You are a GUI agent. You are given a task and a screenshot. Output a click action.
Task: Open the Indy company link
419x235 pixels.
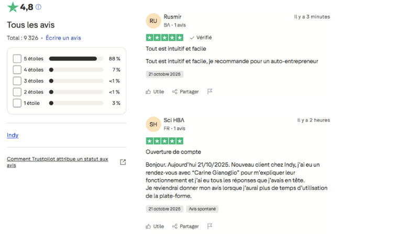click(13, 135)
